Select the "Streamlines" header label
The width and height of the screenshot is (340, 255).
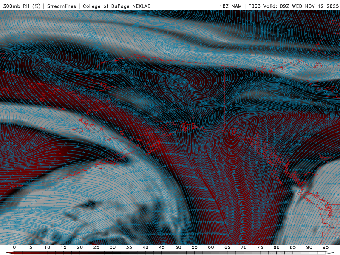tap(62, 6)
